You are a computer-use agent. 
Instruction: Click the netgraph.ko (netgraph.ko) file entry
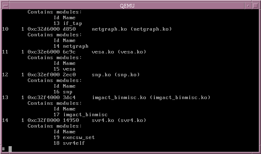[x=132, y=29]
